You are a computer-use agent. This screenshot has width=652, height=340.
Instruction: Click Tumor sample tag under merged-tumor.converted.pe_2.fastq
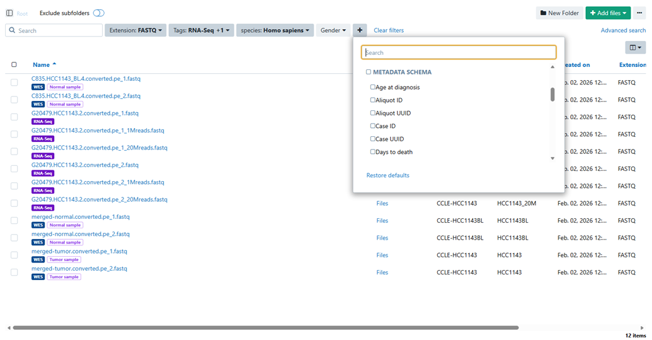pyautogui.click(x=64, y=277)
